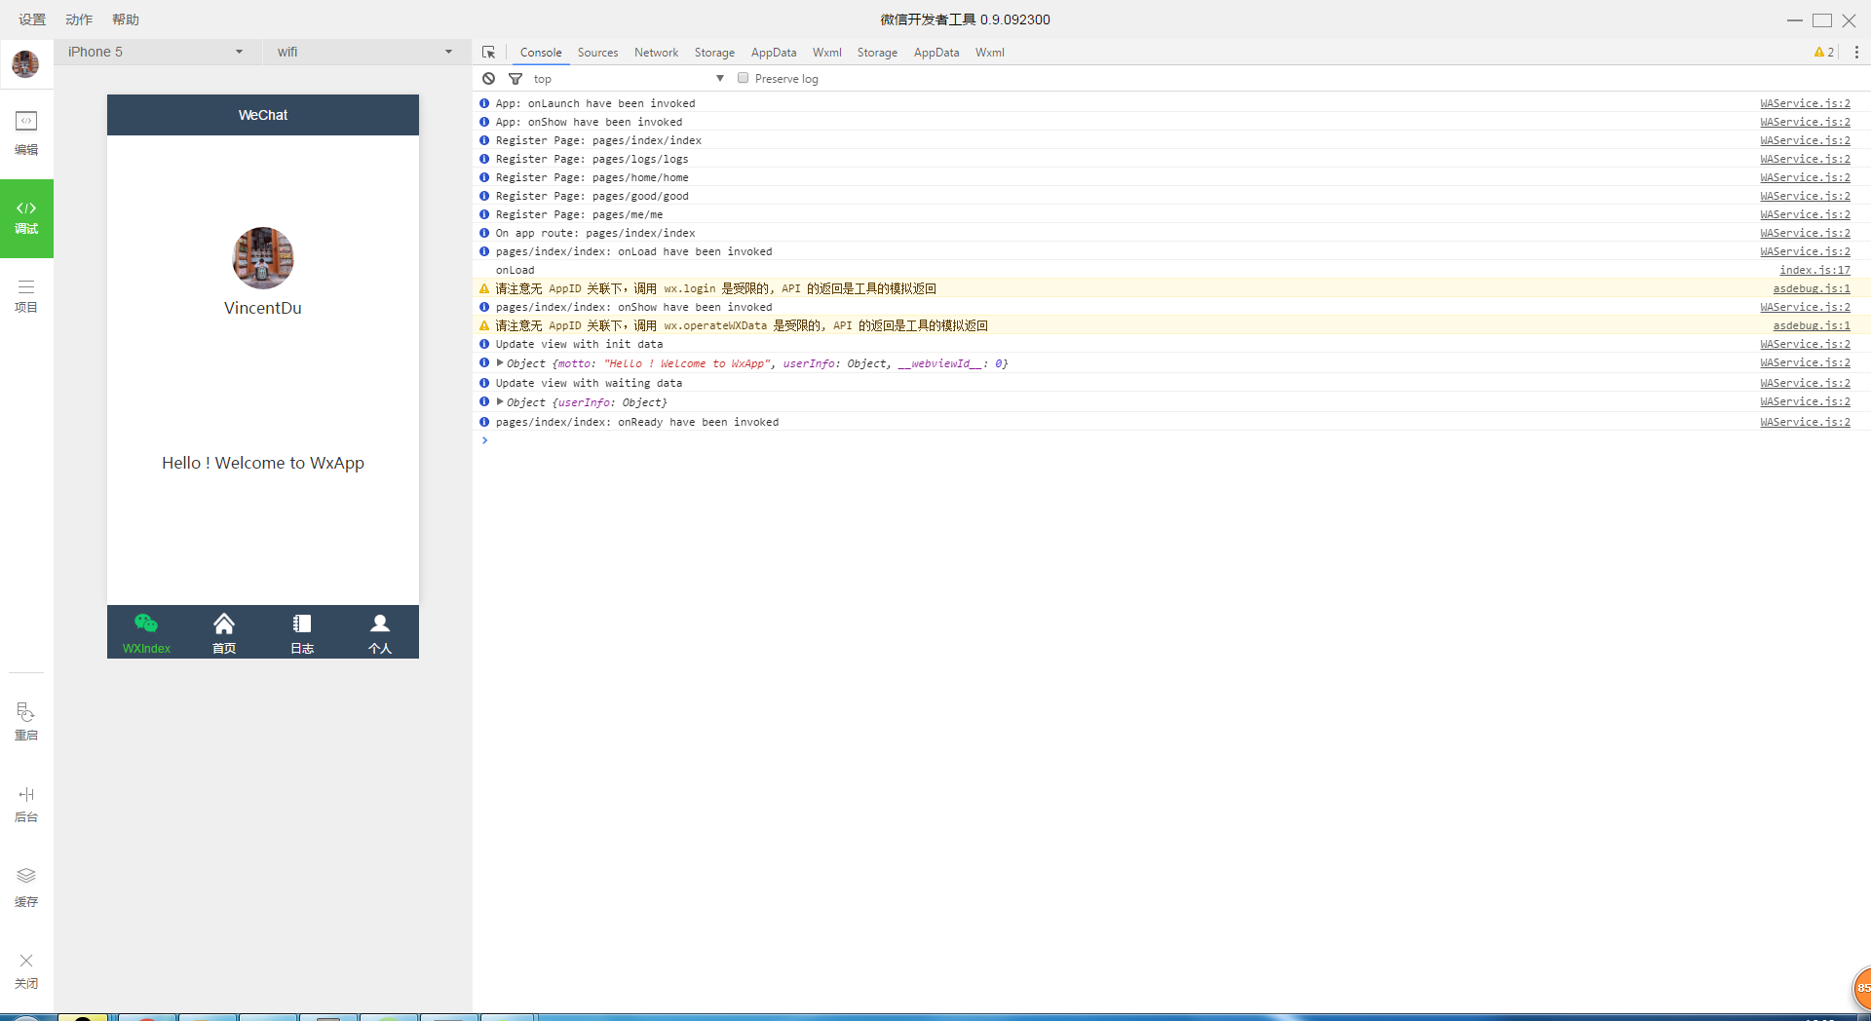1871x1021 pixels.
Task: Select the plain 'onLoad' log line
Action: 515,270
